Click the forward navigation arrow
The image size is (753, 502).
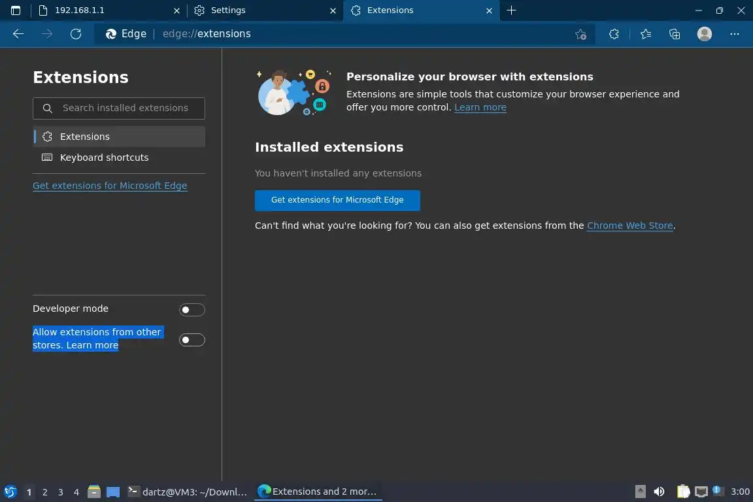click(x=47, y=33)
